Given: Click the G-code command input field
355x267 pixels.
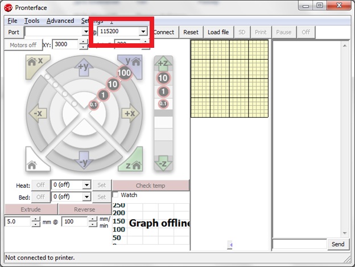Looking at the screenshot, I should pyautogui.click(x=300, y=244).
